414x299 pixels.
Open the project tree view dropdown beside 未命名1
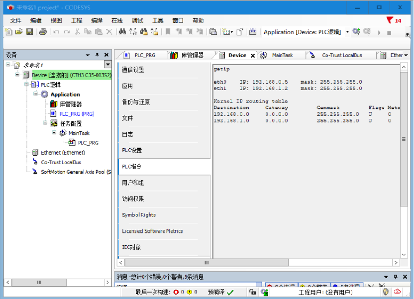[107, 64]
